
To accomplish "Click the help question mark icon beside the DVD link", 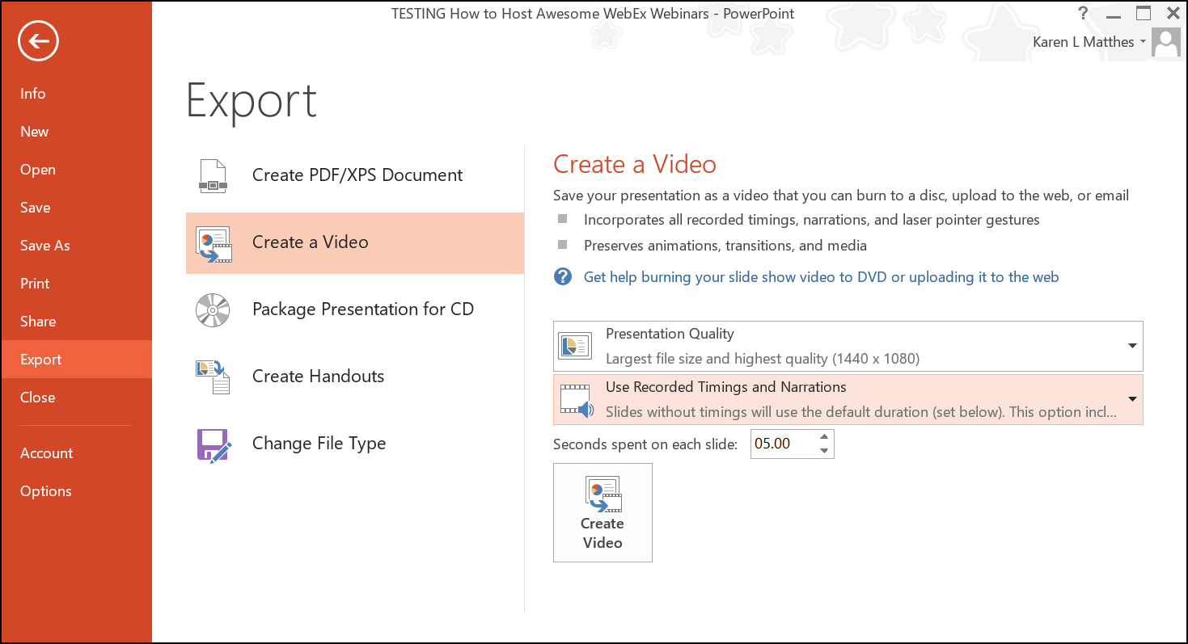I will coord(562,276).
